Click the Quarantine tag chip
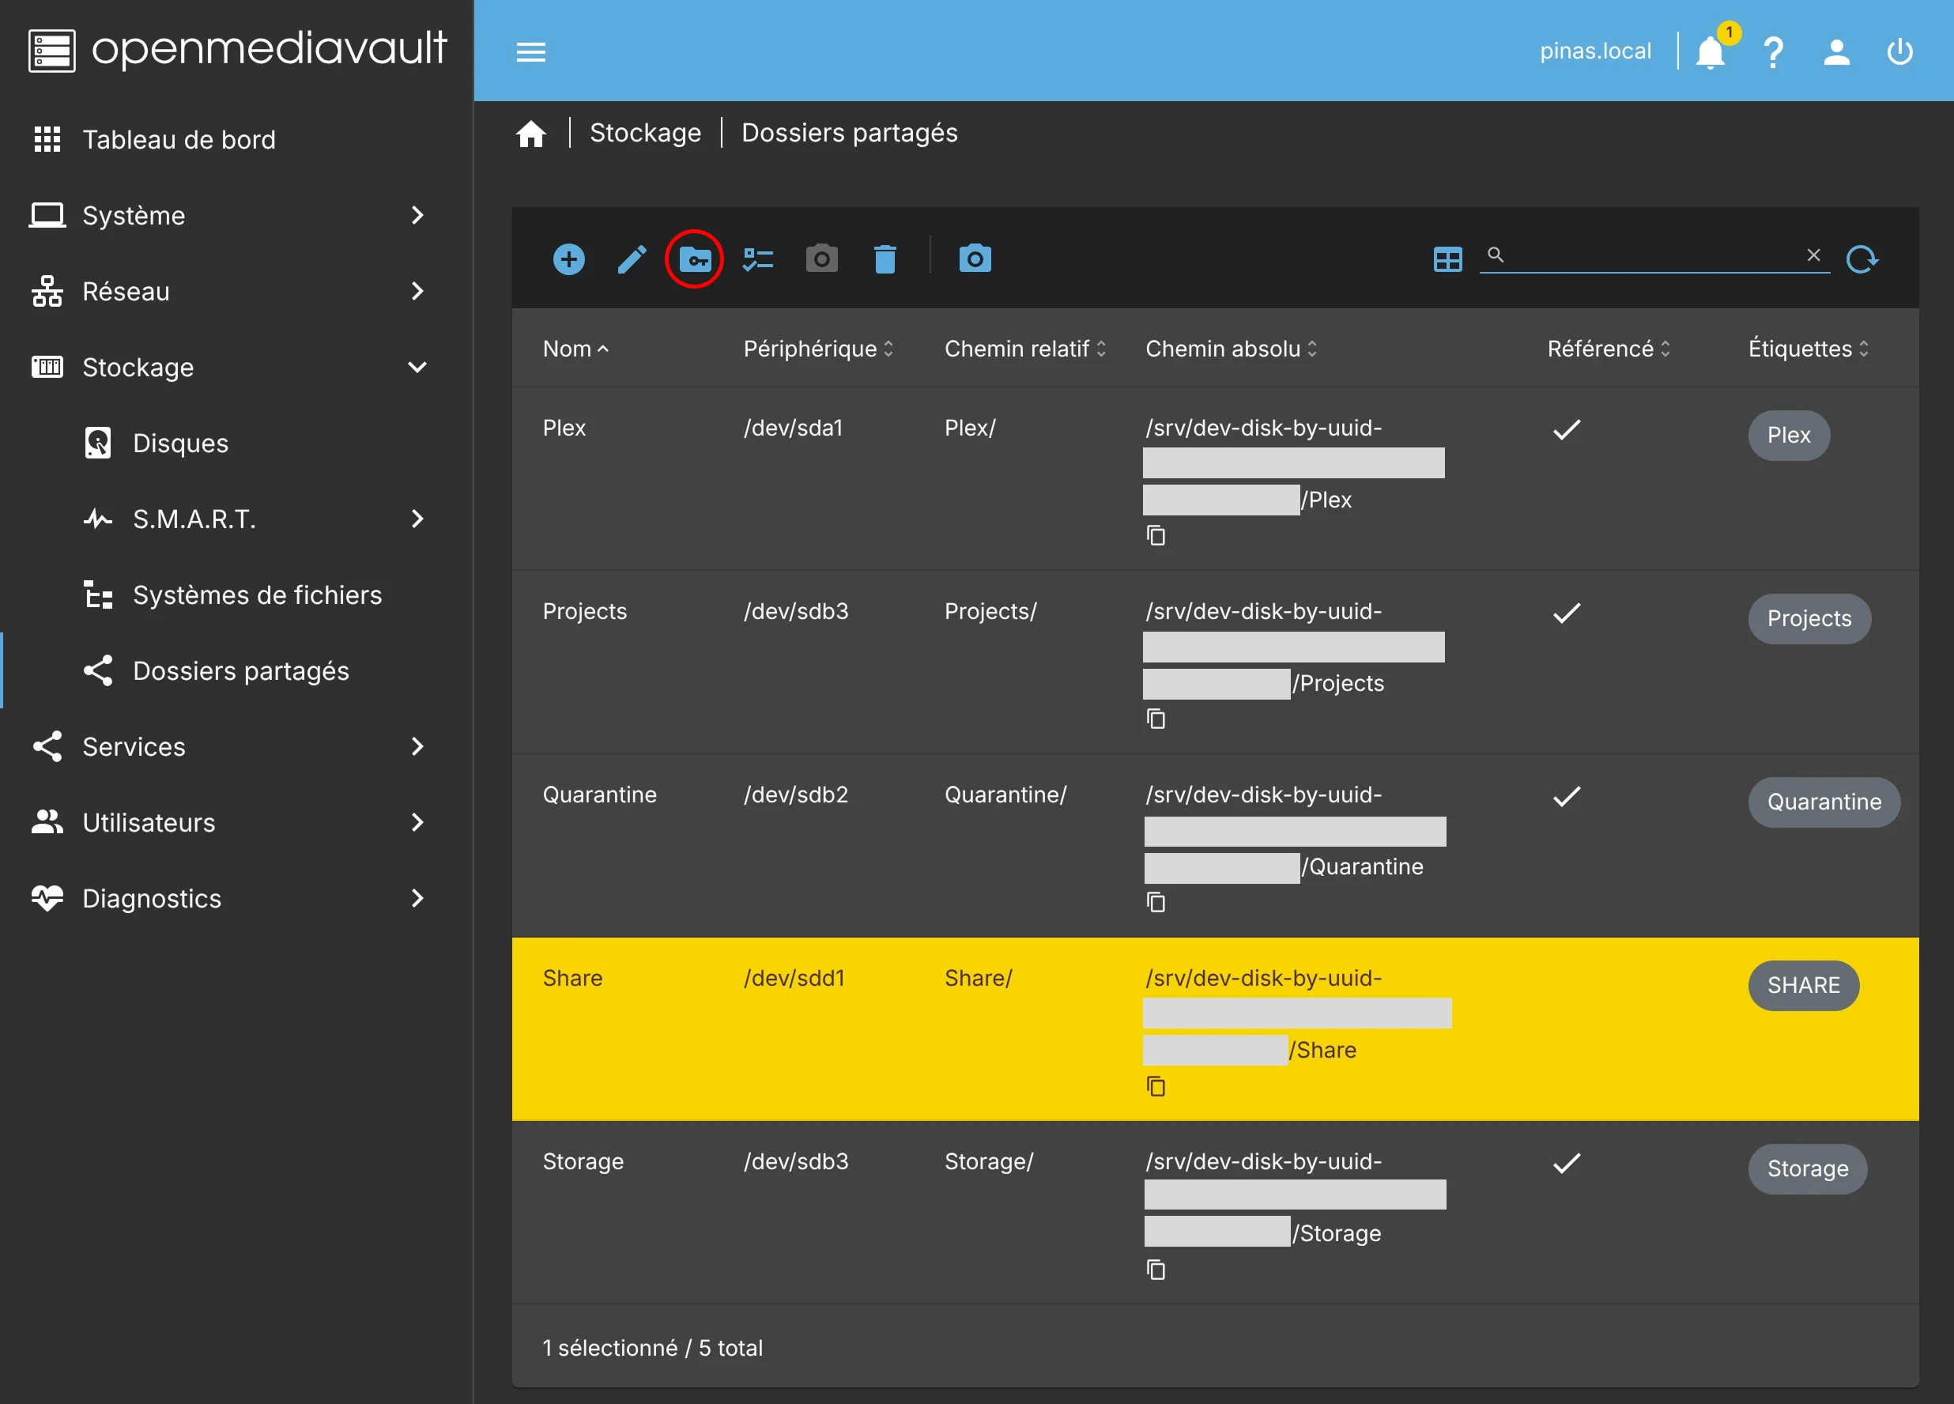 click(1824, 802)
